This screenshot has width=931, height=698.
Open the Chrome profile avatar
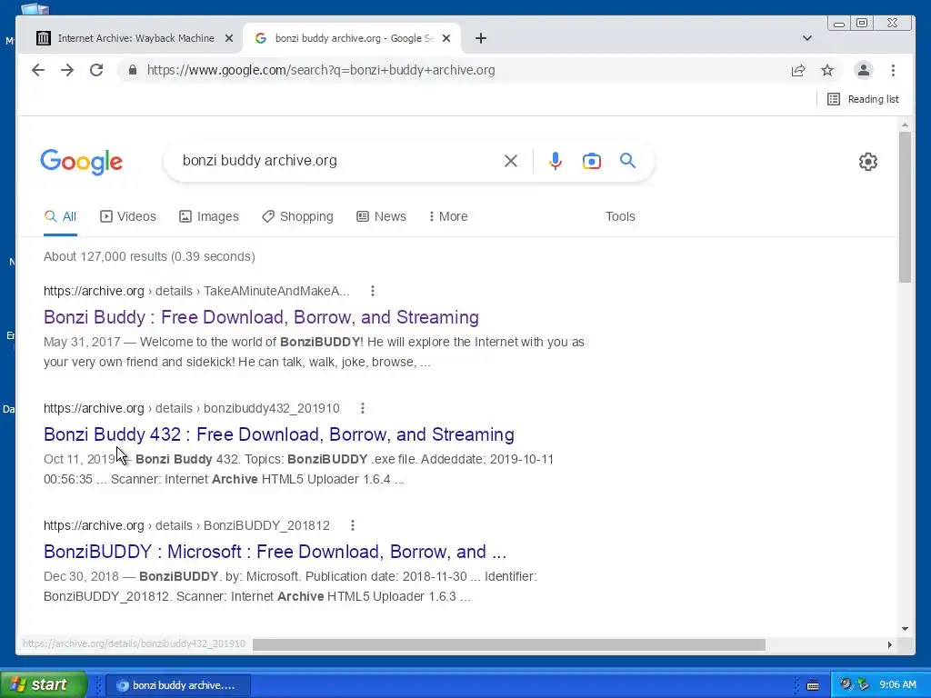tap(864, 70)
